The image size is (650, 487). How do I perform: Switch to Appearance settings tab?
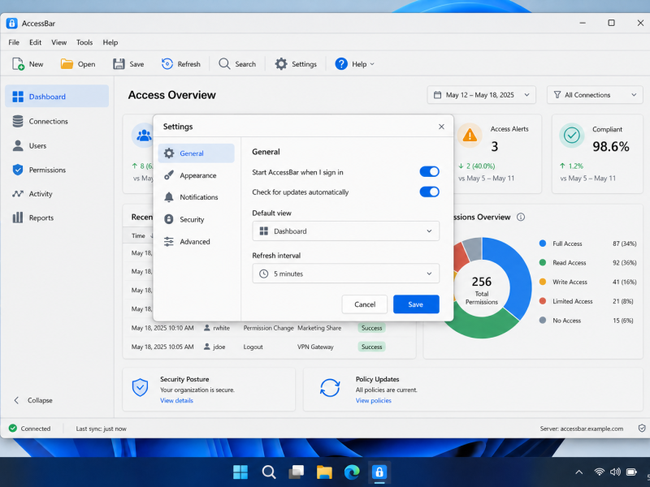tap(196, 175)
